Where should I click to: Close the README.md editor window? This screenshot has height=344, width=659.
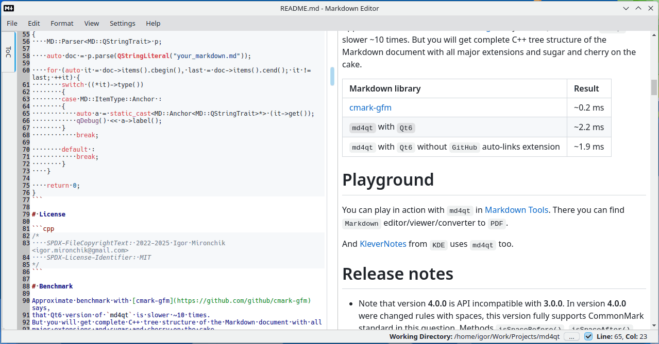coord(650,8)
